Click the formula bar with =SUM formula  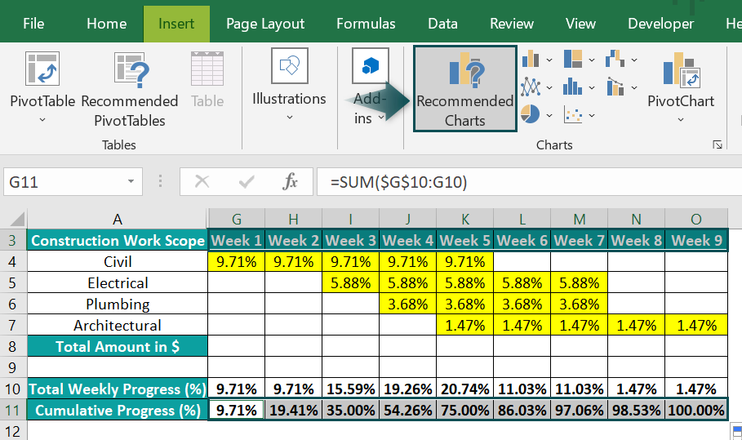pyautogui.click(x=529, y=182)
